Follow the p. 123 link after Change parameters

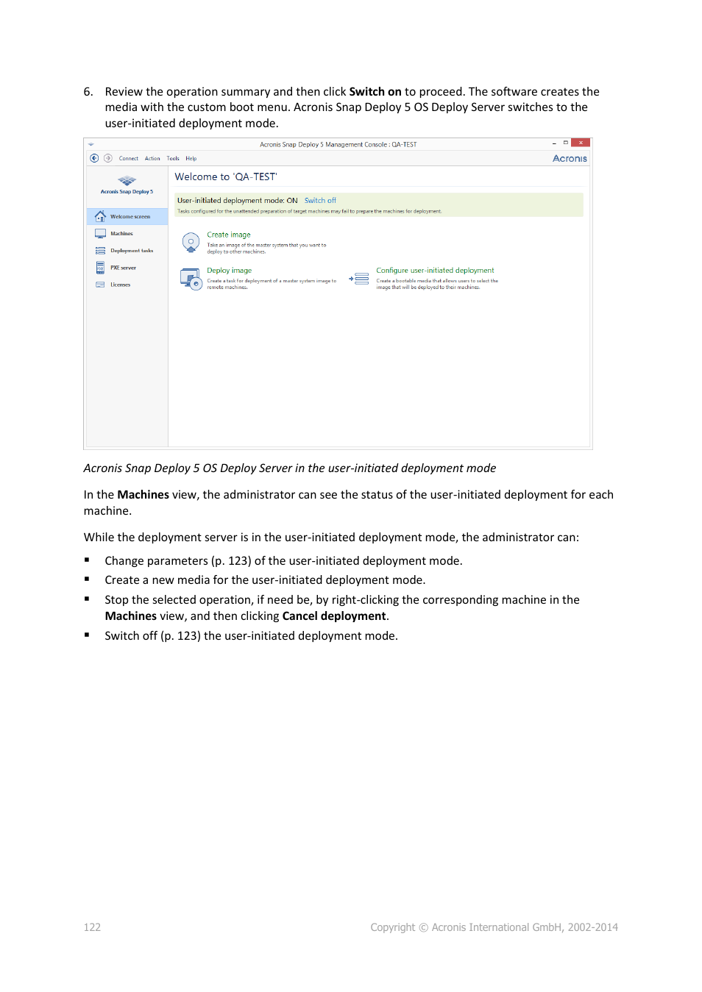(x=231, y=561)
